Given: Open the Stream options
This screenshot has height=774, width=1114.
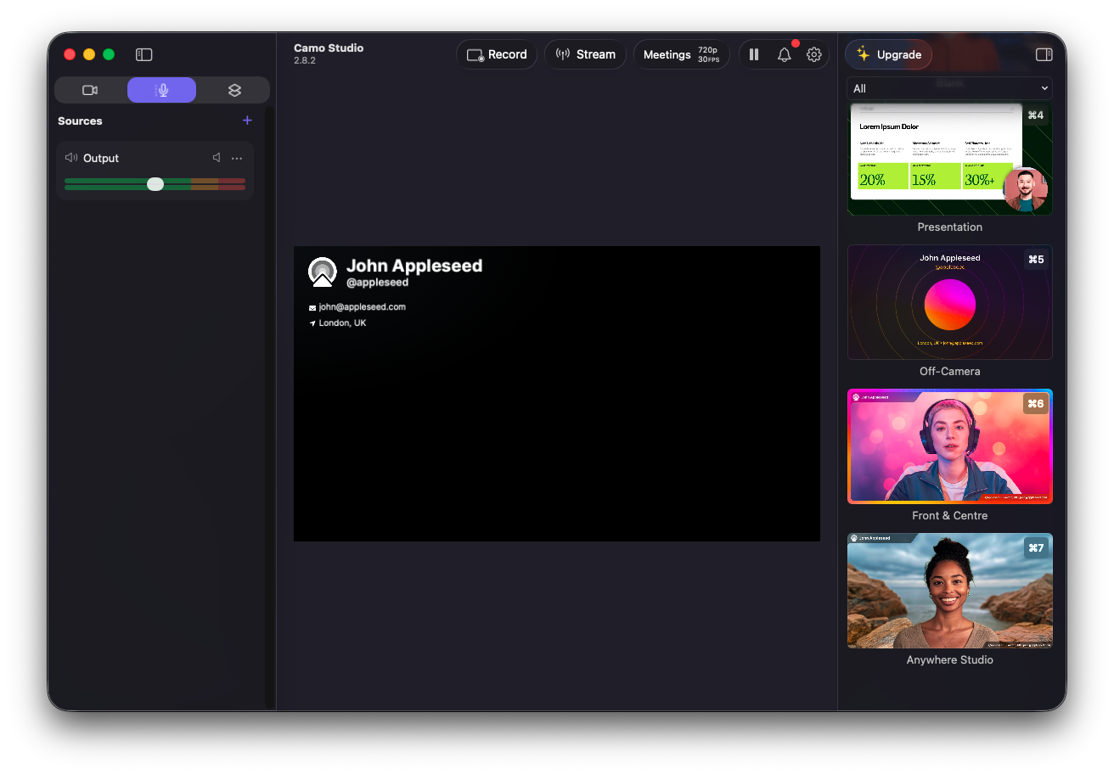Looking at the screenshot, I should click(585, 54).
